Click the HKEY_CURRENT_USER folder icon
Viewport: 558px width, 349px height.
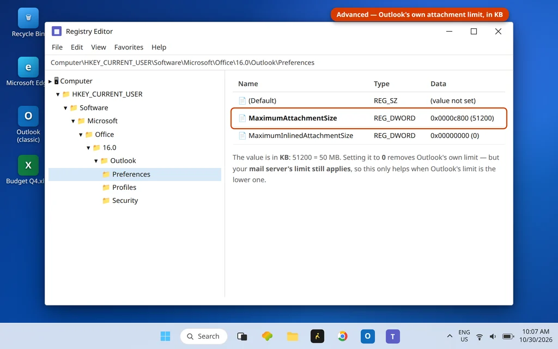tap(66, 94)
